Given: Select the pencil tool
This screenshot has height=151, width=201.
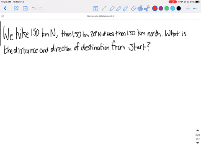Looking at the screenshot, I should click(119, 8).
